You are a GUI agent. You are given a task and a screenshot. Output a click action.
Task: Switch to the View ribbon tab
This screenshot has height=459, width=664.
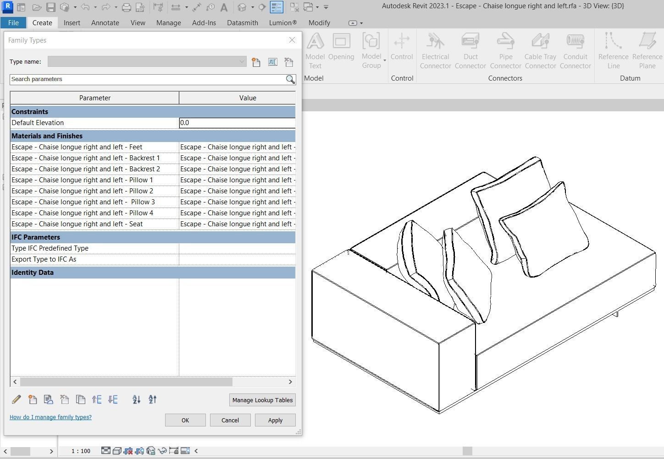[138, 23]
